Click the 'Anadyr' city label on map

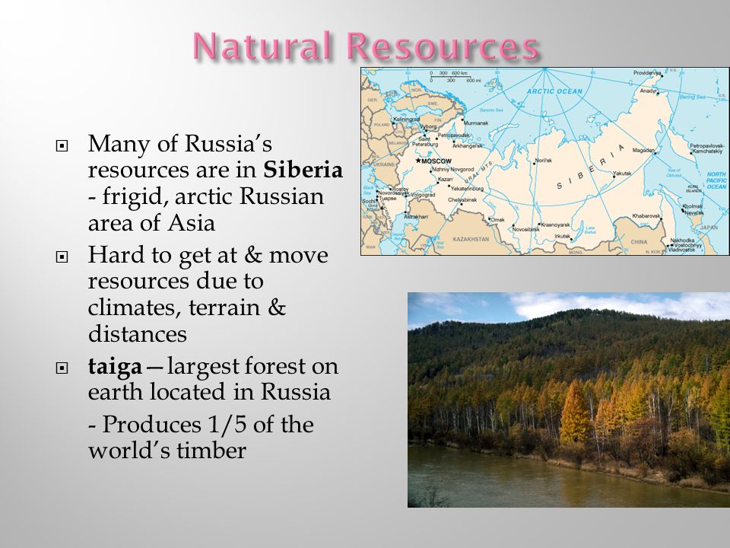click(x=648, y=91)
